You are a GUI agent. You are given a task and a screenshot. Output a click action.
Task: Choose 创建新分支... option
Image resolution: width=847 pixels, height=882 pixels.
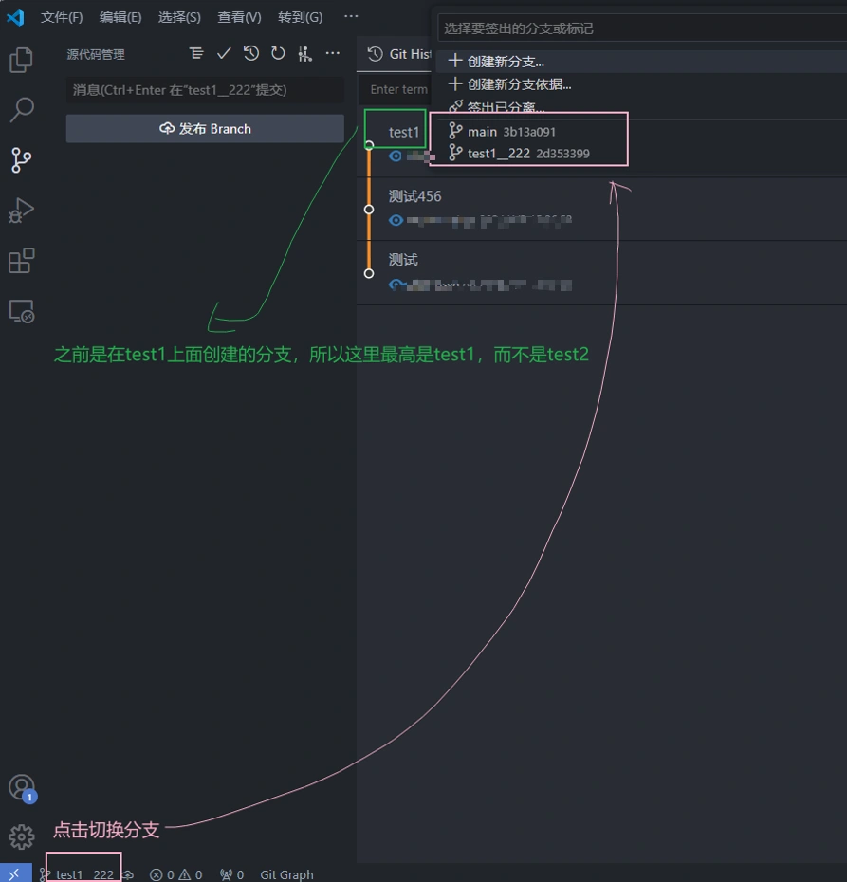pyautogui.click(x=641, y=62)
